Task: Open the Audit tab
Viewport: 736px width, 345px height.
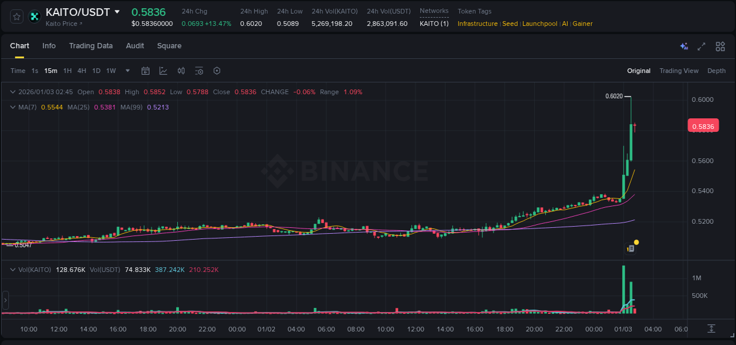Action: click(x=135, y=46)
